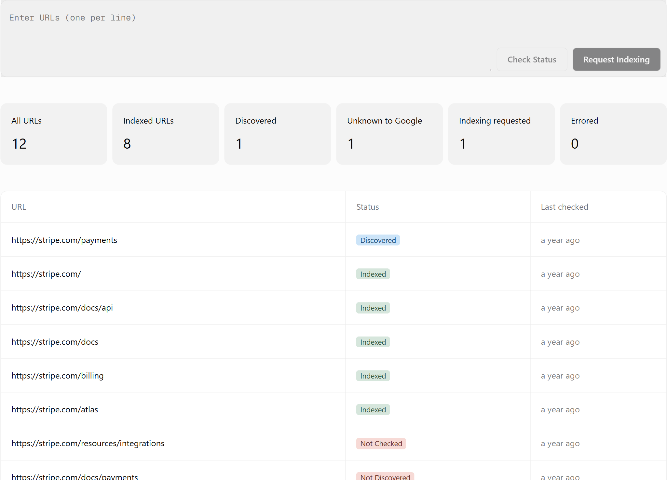Click last checked time for atlas row
This screenshot has width=667, height=480.
[560, 410]
